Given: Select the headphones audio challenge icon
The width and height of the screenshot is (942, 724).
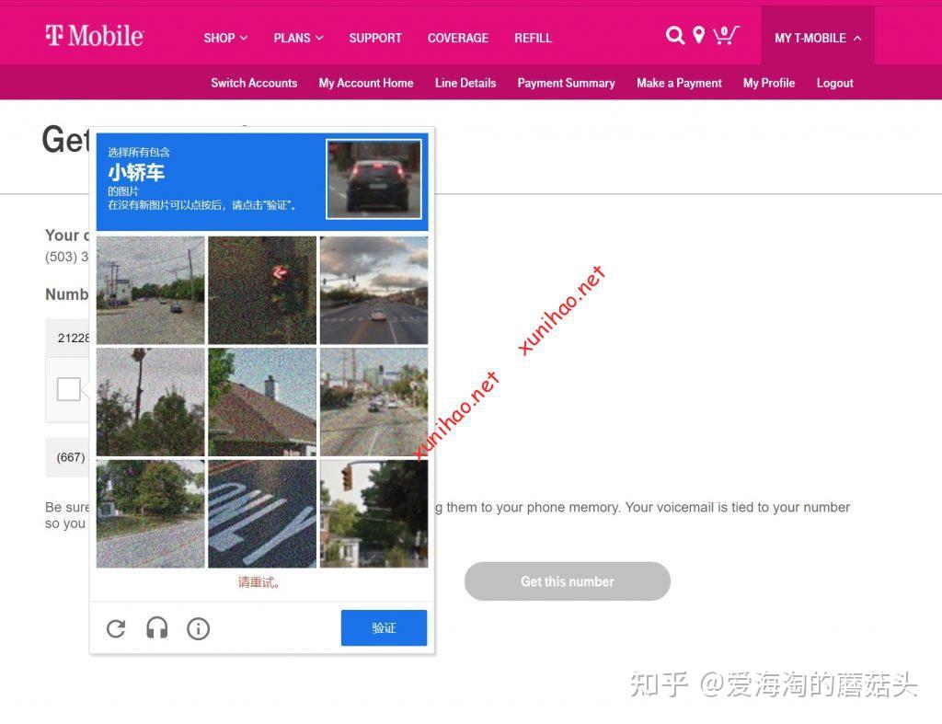Looking at the screenshot, I should pos(156,628).
